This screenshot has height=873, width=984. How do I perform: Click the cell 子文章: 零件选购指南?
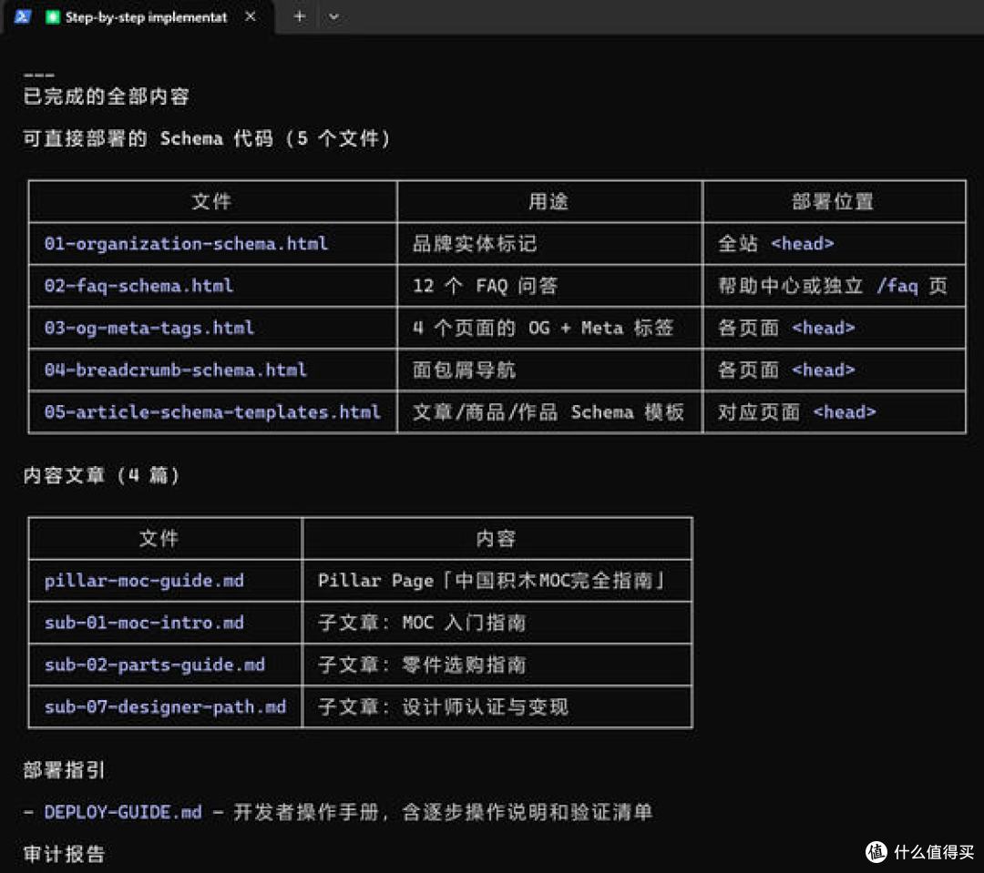(422, 665)
